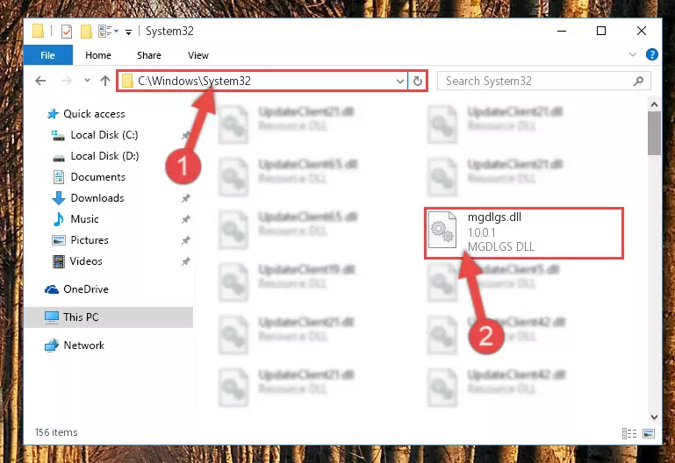Minimize the System32 window
The width and height of the screenshot is (675, 463).
562,31
